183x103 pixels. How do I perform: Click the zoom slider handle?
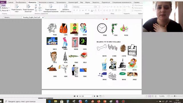[x=175, y=96]
